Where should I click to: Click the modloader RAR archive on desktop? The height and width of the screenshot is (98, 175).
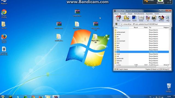pyautogui.click(x=59, y=25)
